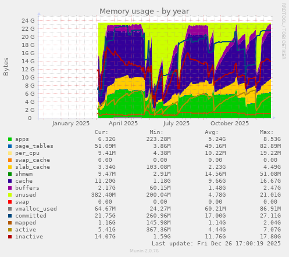Select the 'active' legend label

tap(26, 230)
